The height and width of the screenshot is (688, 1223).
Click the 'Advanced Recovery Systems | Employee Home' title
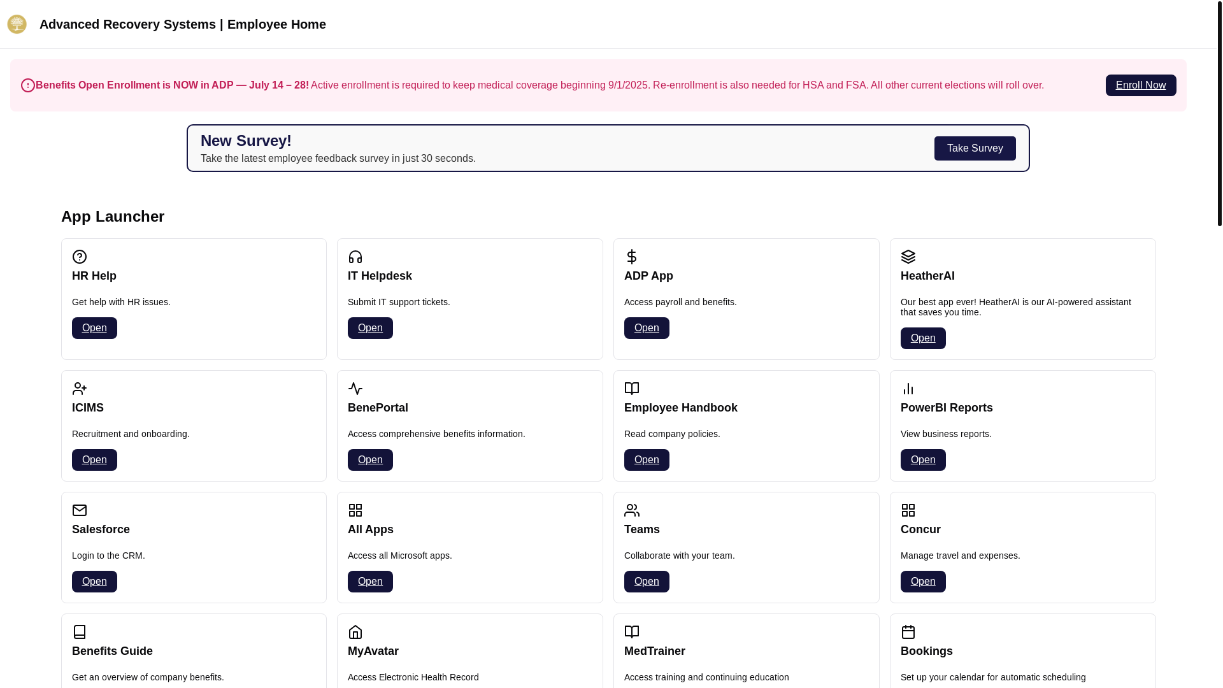coord(183,24)
